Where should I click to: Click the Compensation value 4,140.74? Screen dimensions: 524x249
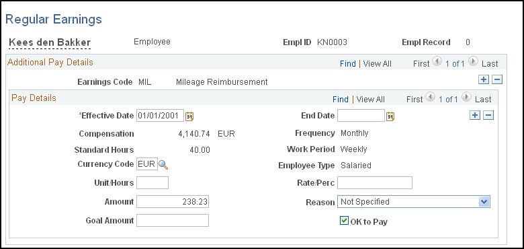point(194,134)
